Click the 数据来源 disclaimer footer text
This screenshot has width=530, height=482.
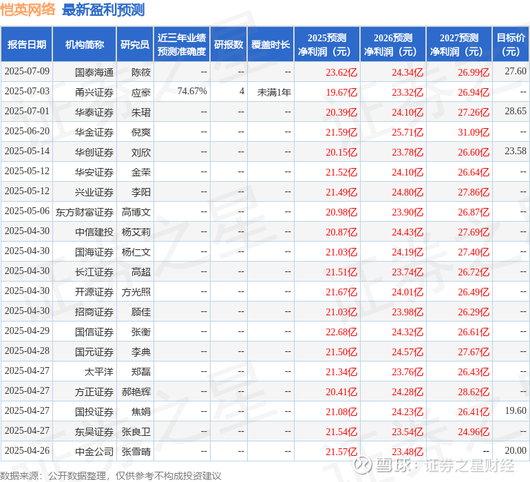pyautogui.click(x=111, y=476)
